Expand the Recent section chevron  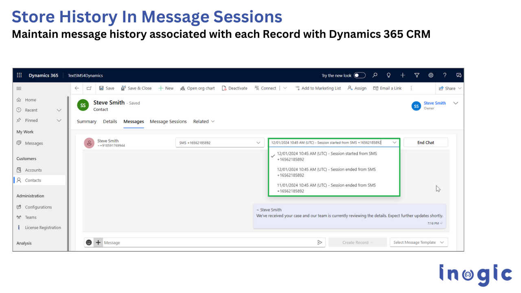point(59,110)
